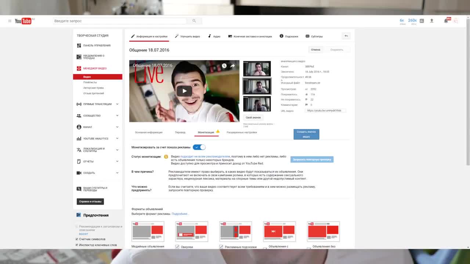
Task: Switch to the Подсказки tab
Action: 289,36
